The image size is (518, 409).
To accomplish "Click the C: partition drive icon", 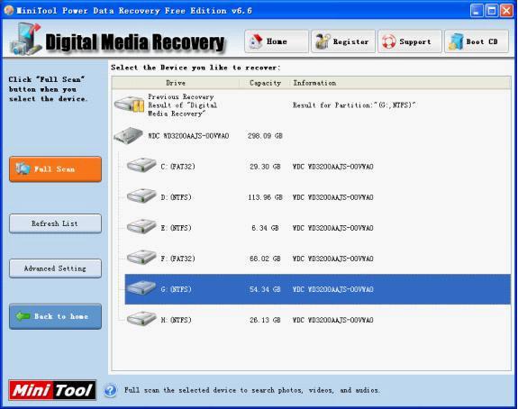I will click(x=141, y=165).
